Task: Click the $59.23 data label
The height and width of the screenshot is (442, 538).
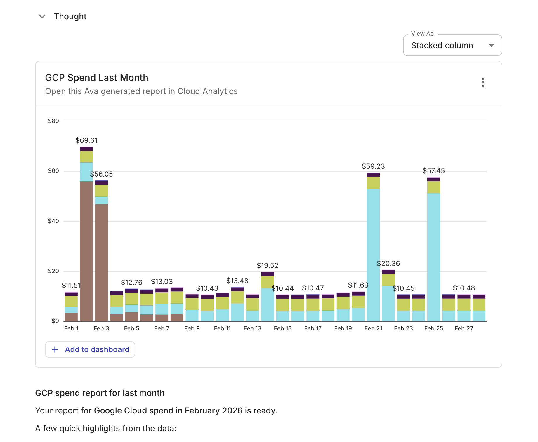Action: click(x=373, y=166)
